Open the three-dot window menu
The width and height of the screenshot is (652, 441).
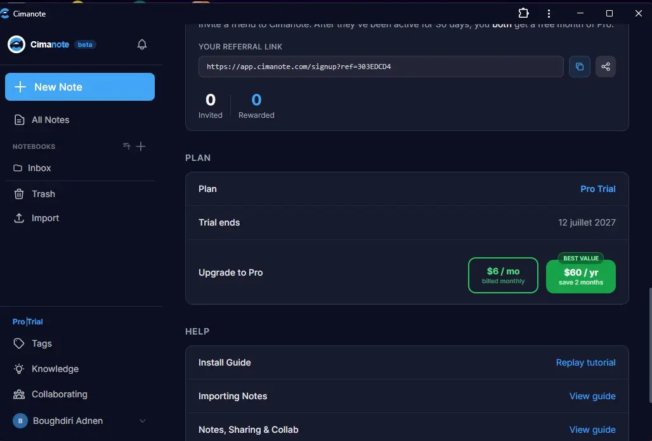[x=549, y=13]
